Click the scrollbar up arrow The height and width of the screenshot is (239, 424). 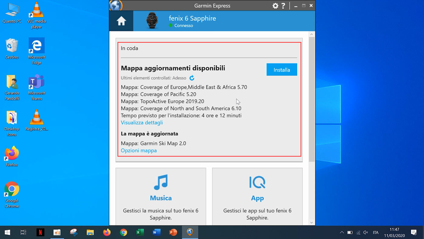pyautogui.click(x=312, y=35)
